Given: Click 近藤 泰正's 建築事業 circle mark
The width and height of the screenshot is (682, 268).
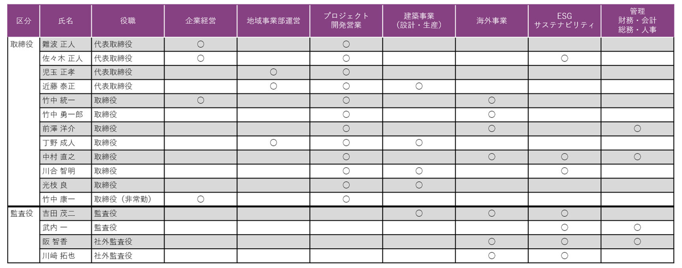Looking at the screenshot, I should (x=419, y=86).
